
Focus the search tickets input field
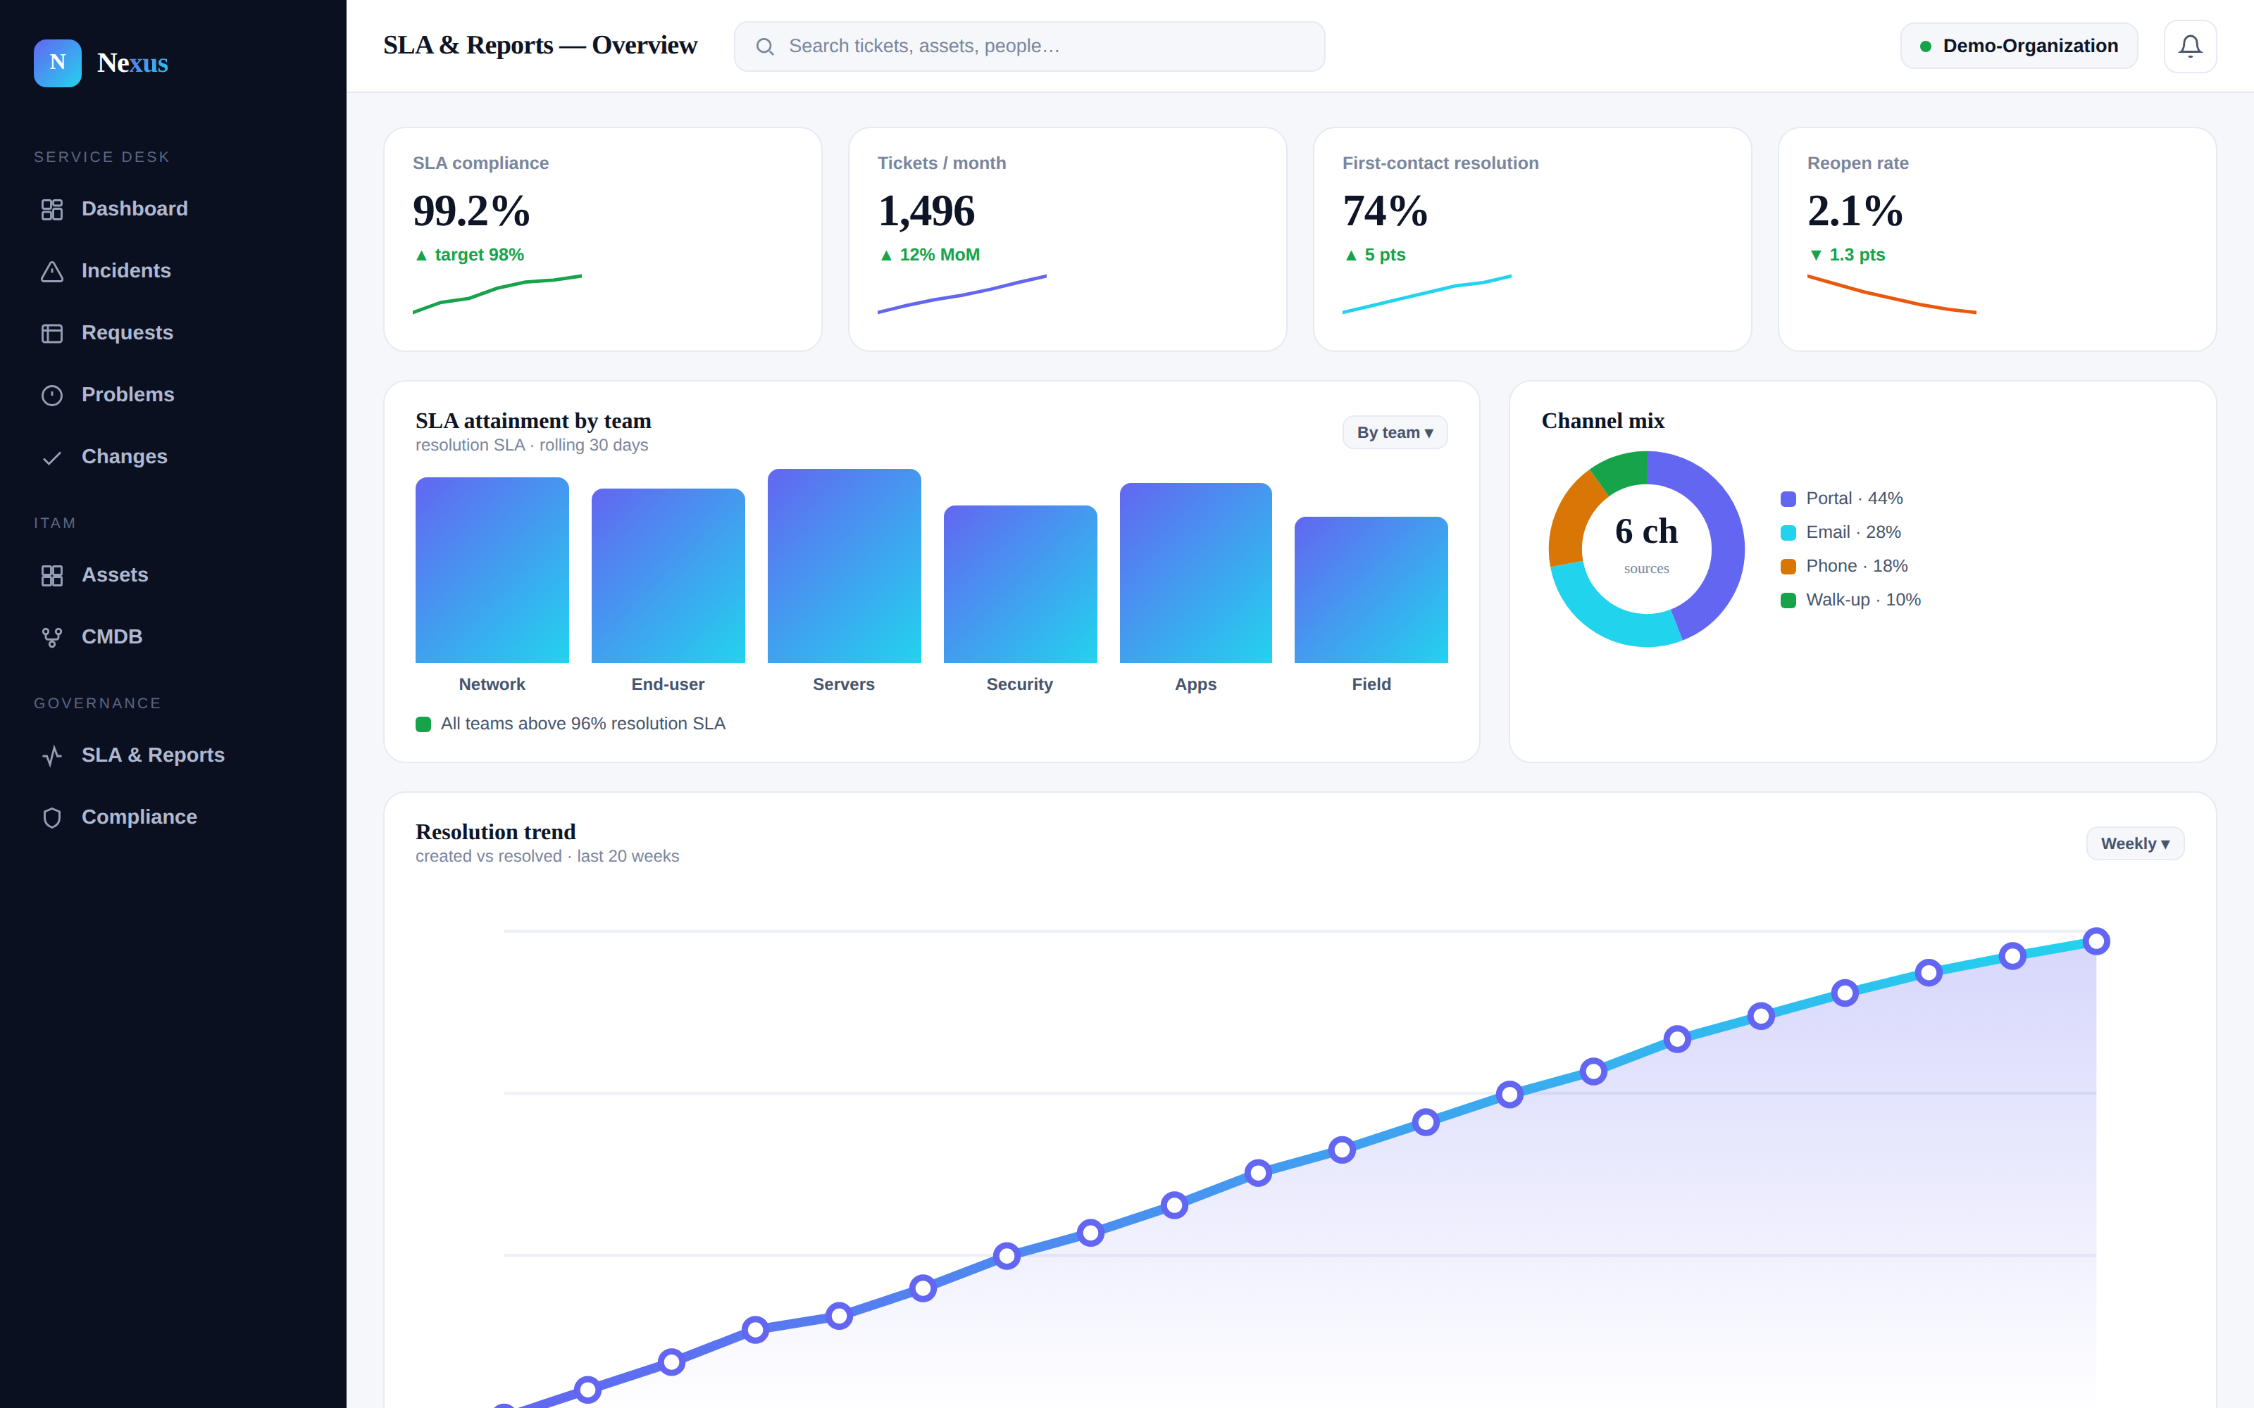pyautogui.click(x=1029, y=46)
